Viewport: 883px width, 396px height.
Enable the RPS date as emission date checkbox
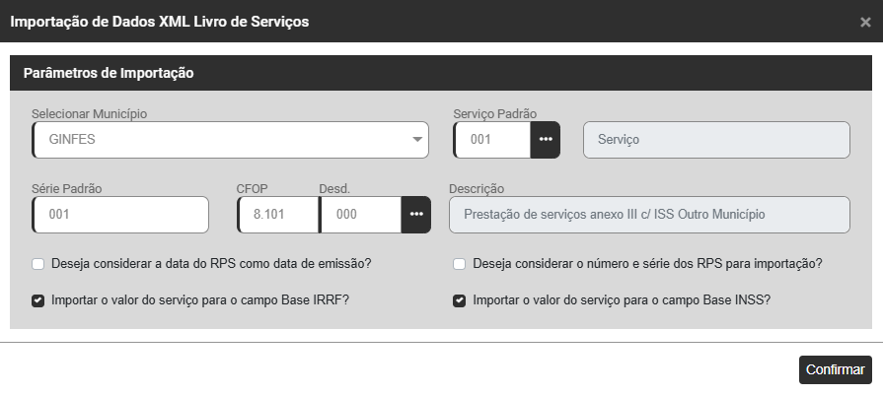pyautogui.click(x=37, y=264)
